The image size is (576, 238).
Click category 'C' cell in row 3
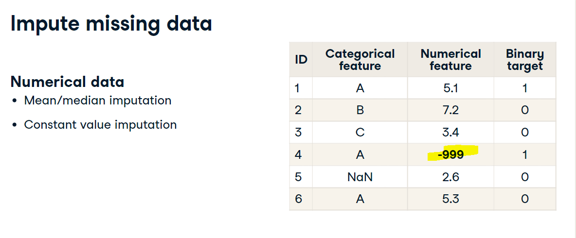tap(360, 133)
